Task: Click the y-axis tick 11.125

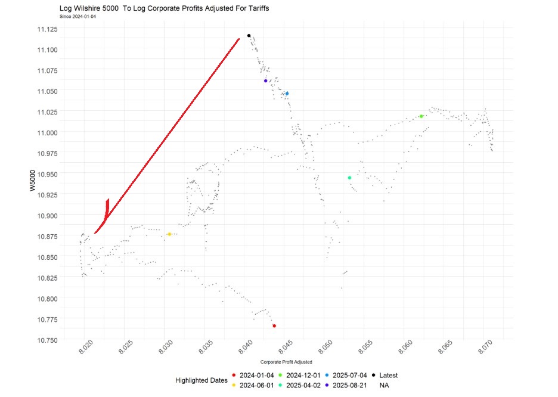Action: pos(47,29)
